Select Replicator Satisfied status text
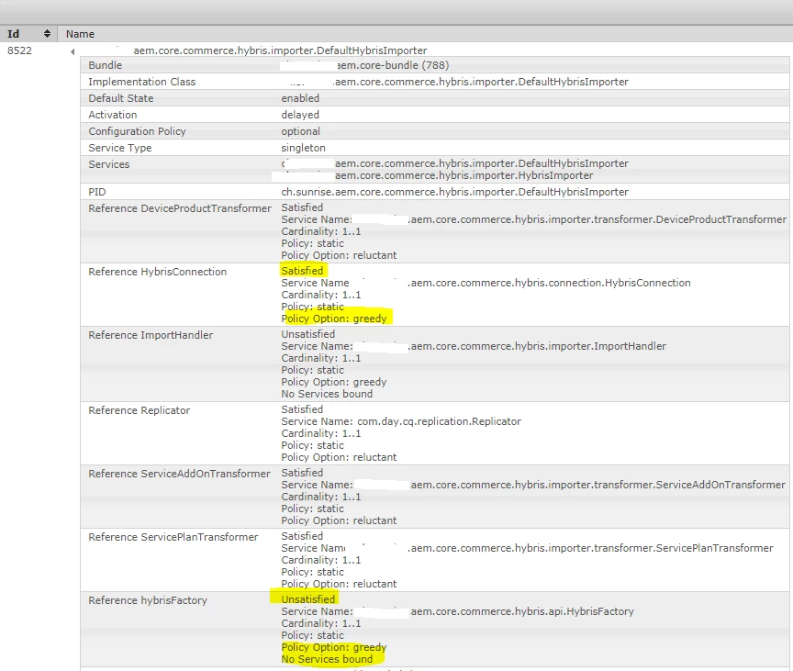The width and height of the screenshot is (793, 671). (302, 409)
